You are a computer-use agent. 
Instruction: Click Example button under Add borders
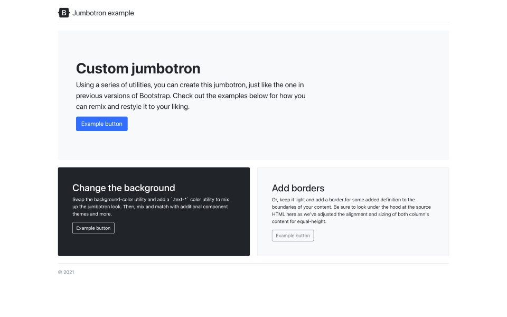click(x=293, y=236)
